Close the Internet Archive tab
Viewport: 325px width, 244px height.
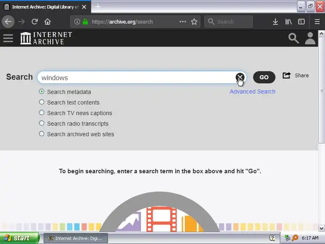pyautogui.click(x=84, y=7)
